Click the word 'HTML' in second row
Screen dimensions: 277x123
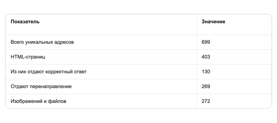tap(17, 57)
